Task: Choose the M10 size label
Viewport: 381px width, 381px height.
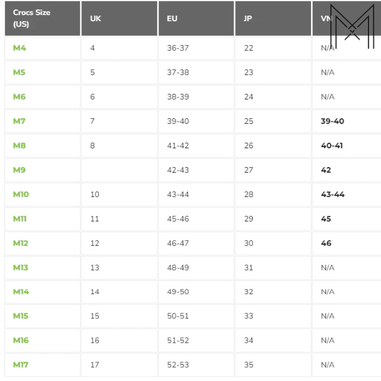Action: point(21,195)
